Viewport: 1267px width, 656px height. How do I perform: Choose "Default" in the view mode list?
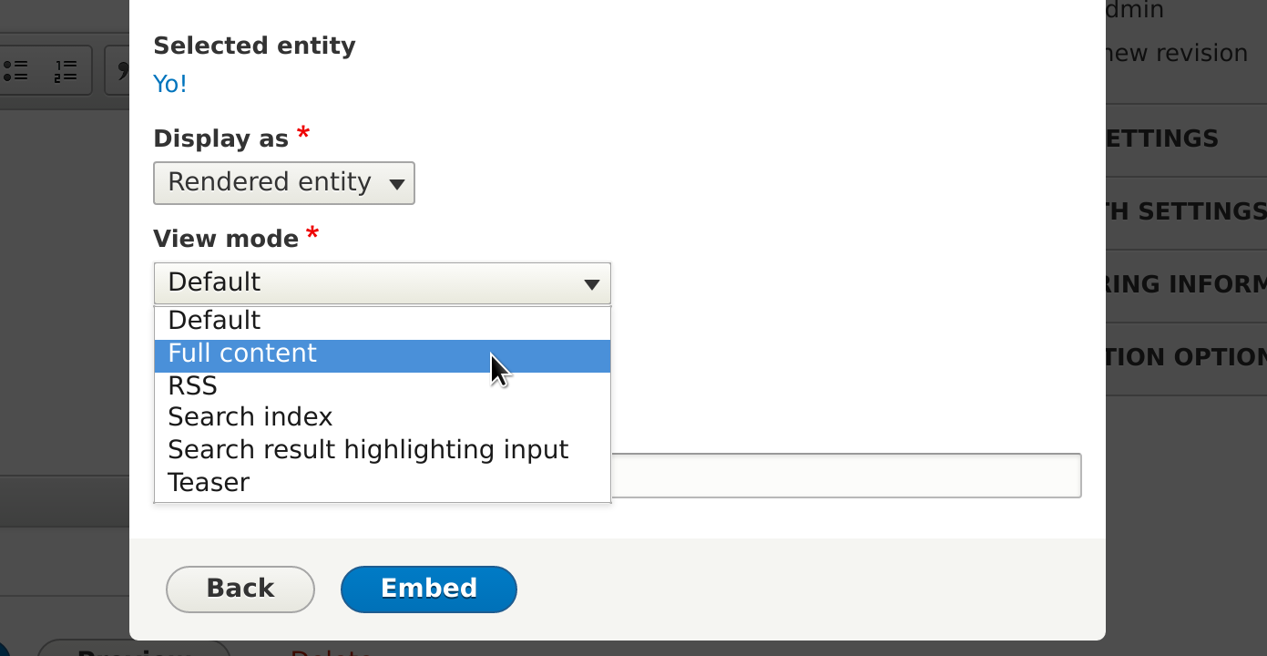(x=382, y=321)
